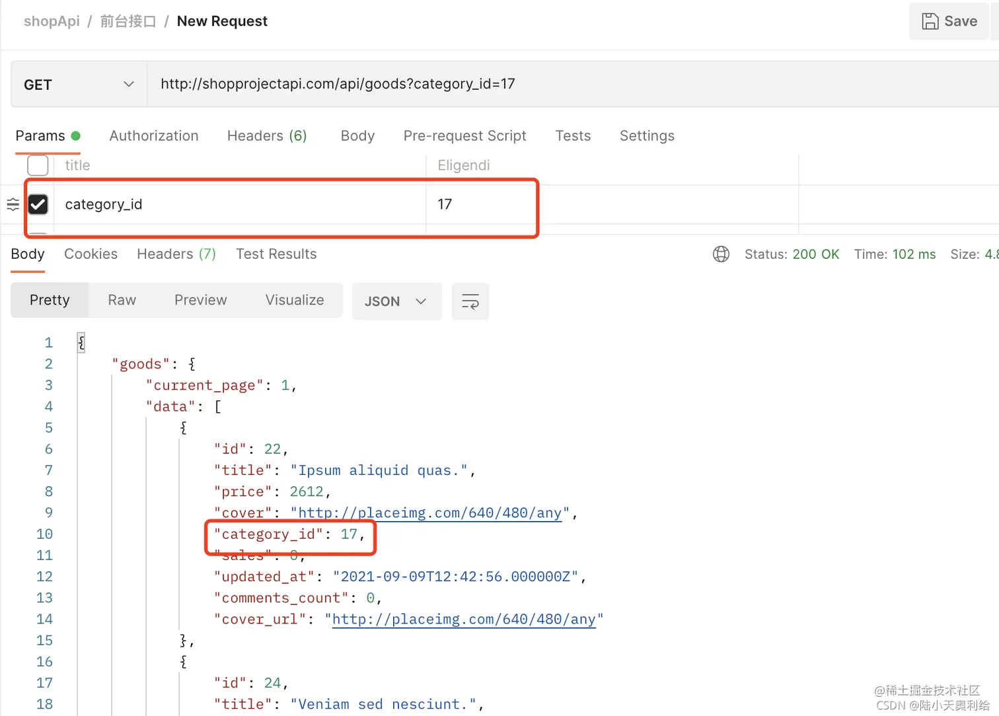Switch to the Params tab
The height and width of the screenshot is (716, 999).
pos(48,136)
